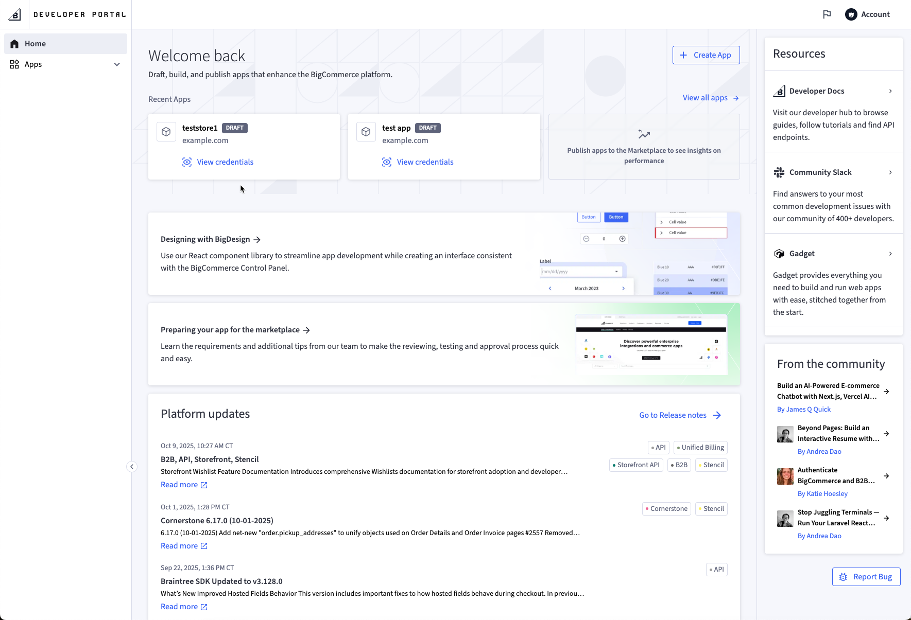911x620 pixels.
Task: Click the Account avatar icon
Action: (x=851, y=14)
